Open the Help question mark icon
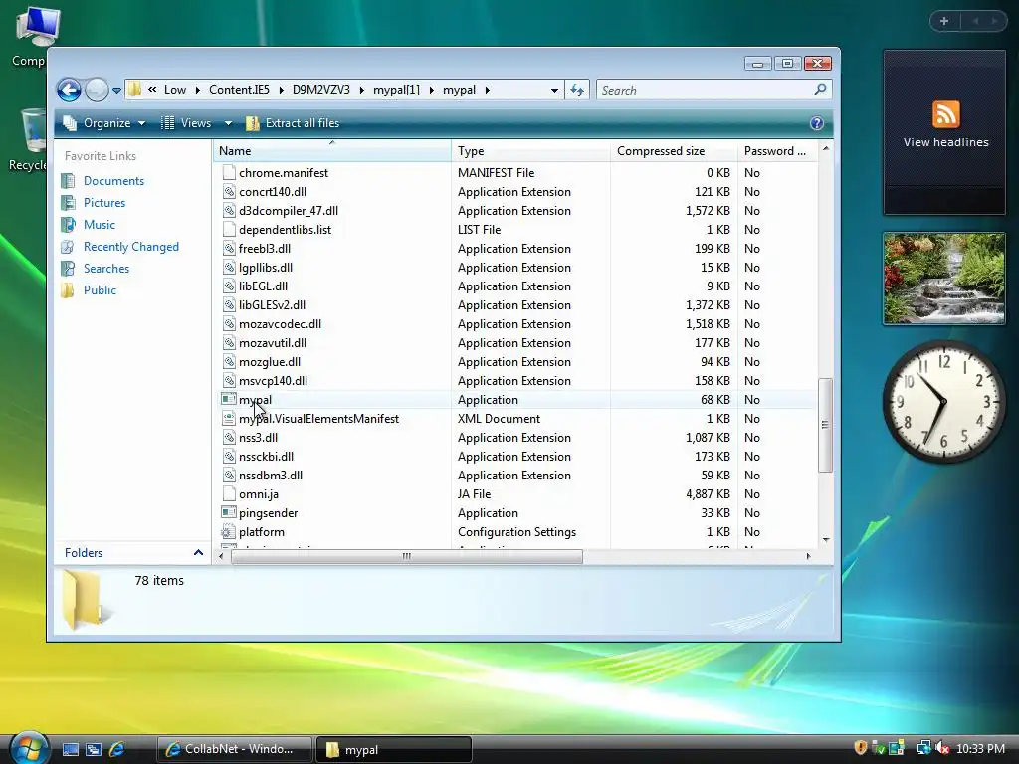Image resolution: width=1019 pixels, height=764 pixels. click(x=817, y=123)
